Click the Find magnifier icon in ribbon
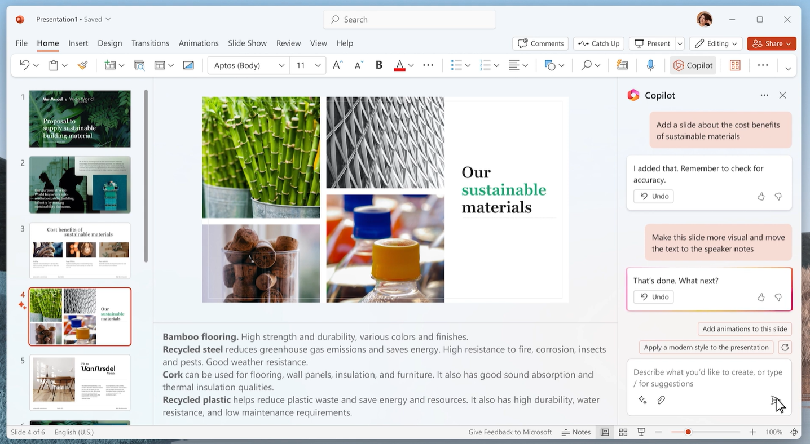Viewport: 810px width, 444px height. tap(587, 65)
